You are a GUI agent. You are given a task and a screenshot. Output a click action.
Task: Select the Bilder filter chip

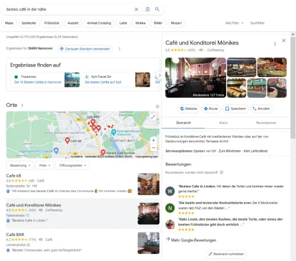point(158,23)
